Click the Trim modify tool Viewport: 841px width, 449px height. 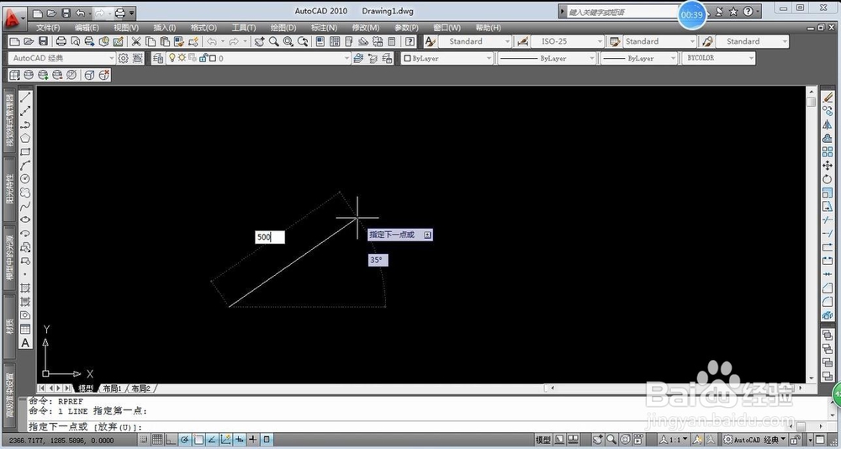coord(827,220)
